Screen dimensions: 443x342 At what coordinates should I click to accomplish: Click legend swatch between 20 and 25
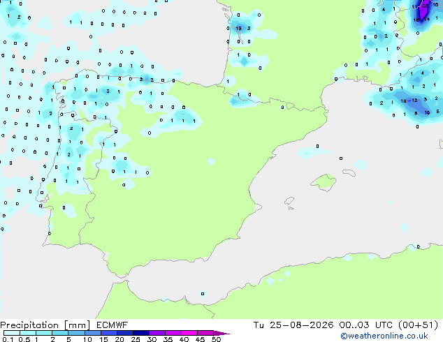point(124,333)
